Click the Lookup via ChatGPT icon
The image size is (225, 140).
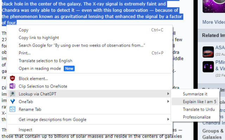click(12, 94)
